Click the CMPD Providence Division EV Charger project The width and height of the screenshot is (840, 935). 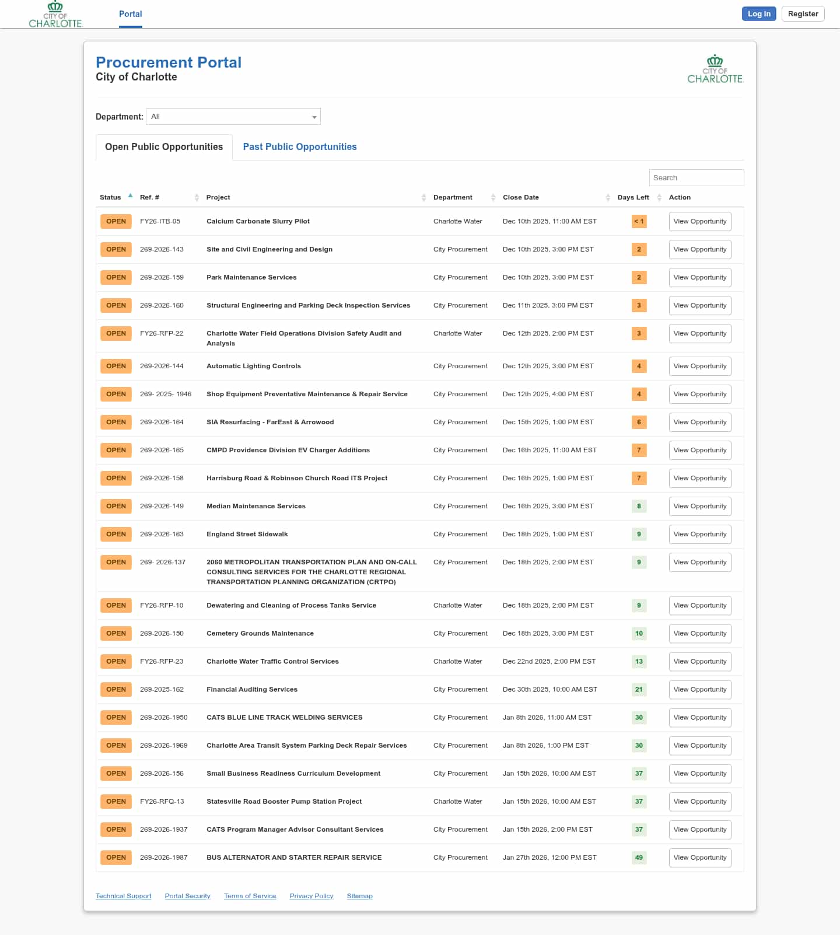pos(288,451)
